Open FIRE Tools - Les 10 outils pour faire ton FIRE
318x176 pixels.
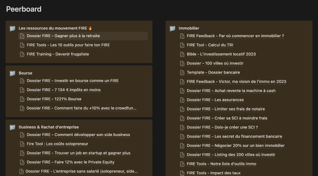point(68,45)
